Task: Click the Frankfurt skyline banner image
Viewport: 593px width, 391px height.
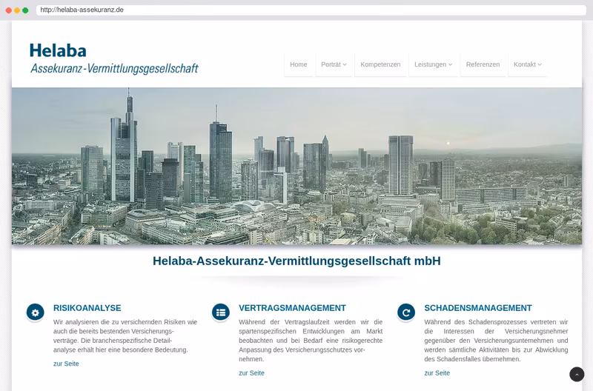Action: click(x=297, y=166)
